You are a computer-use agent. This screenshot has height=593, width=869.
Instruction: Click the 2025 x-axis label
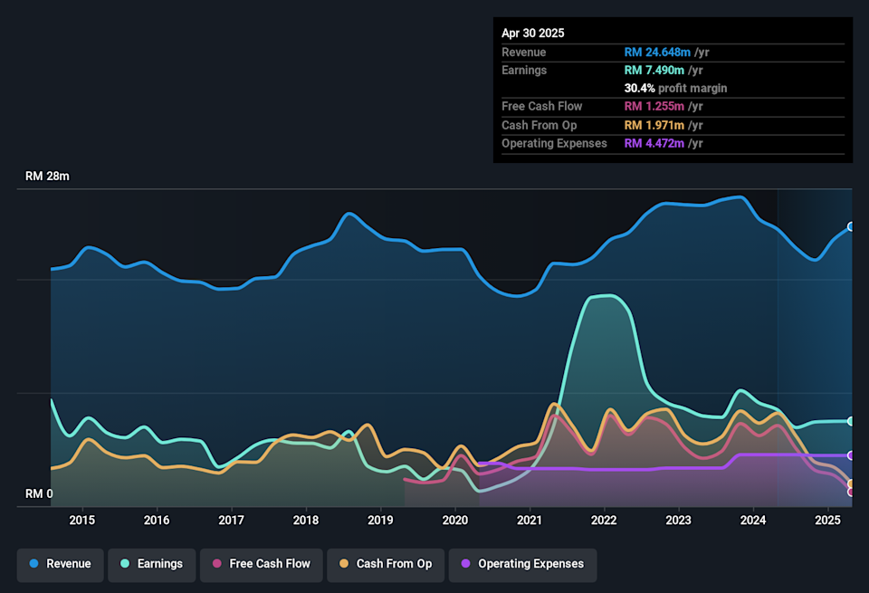coord(827,520)
